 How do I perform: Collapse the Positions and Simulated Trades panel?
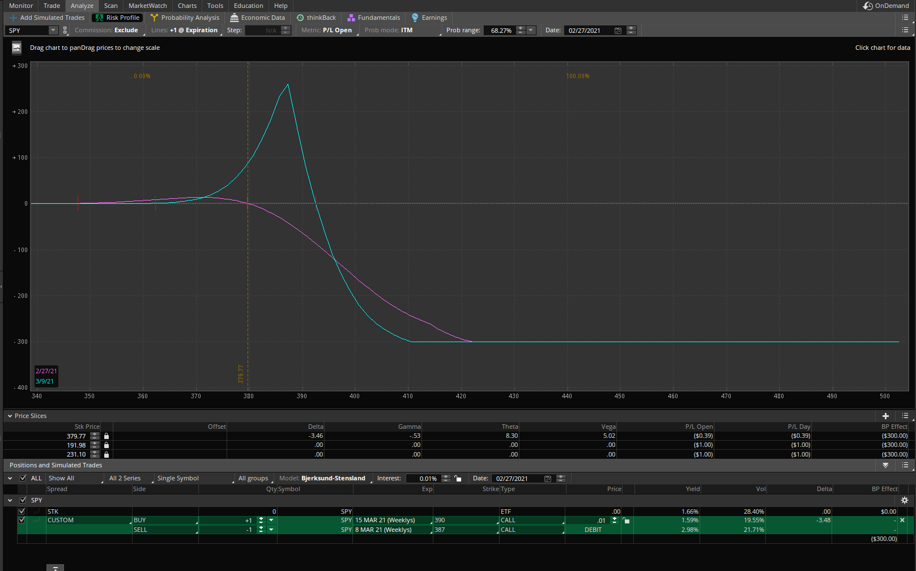tap(885, 465)
